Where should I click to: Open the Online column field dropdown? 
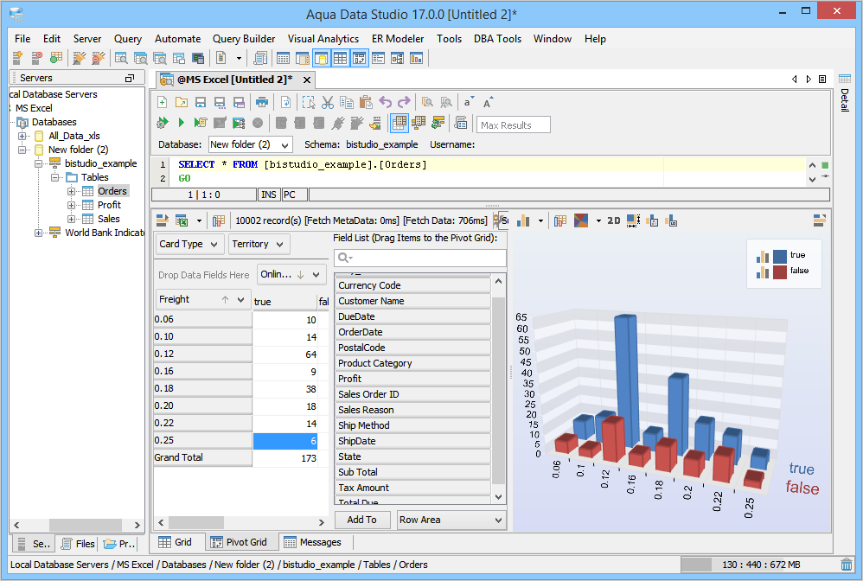[x=291, y=275]
